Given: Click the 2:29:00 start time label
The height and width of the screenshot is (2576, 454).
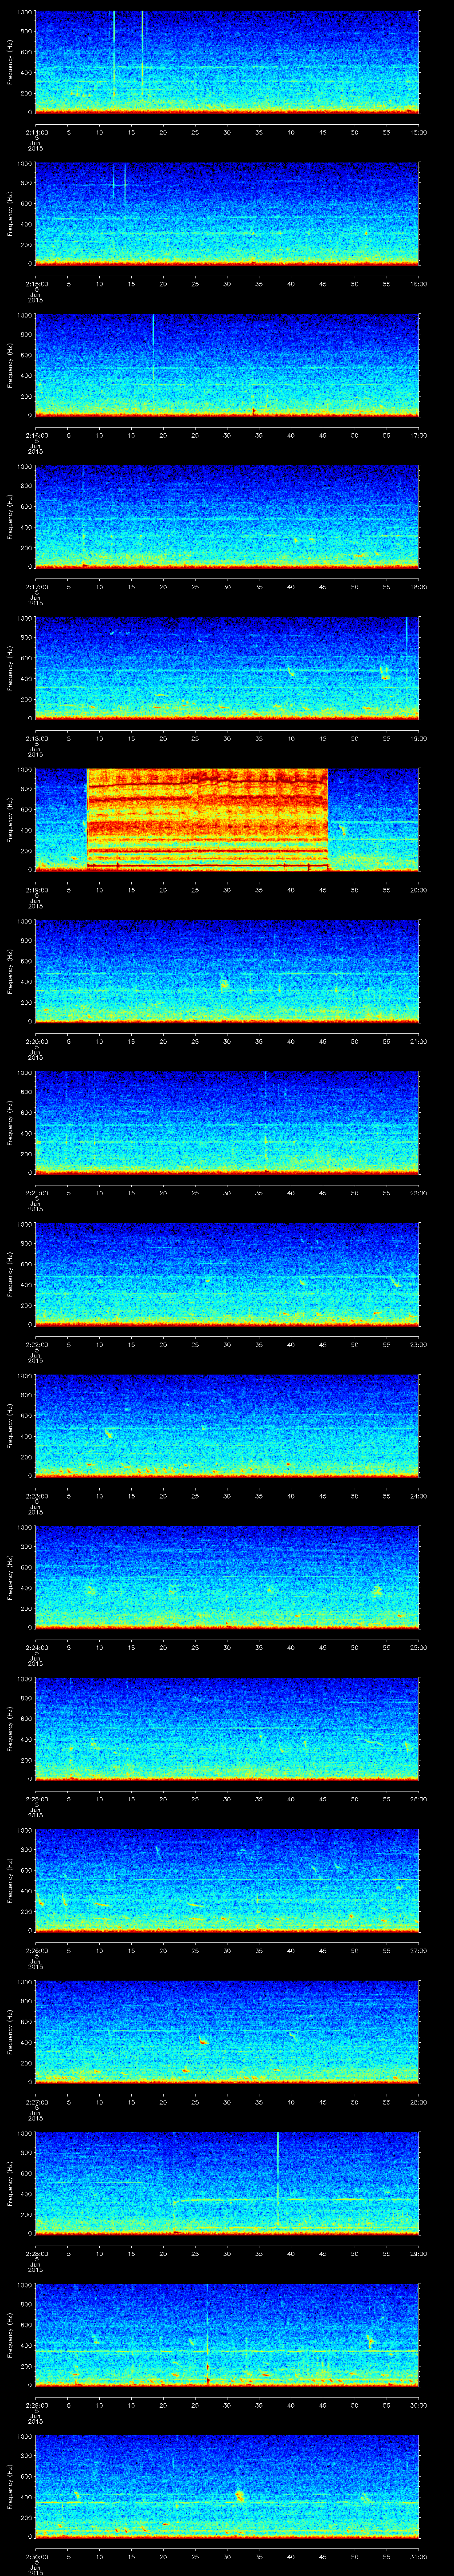Looking at the screenshot, I should 36,2406.
